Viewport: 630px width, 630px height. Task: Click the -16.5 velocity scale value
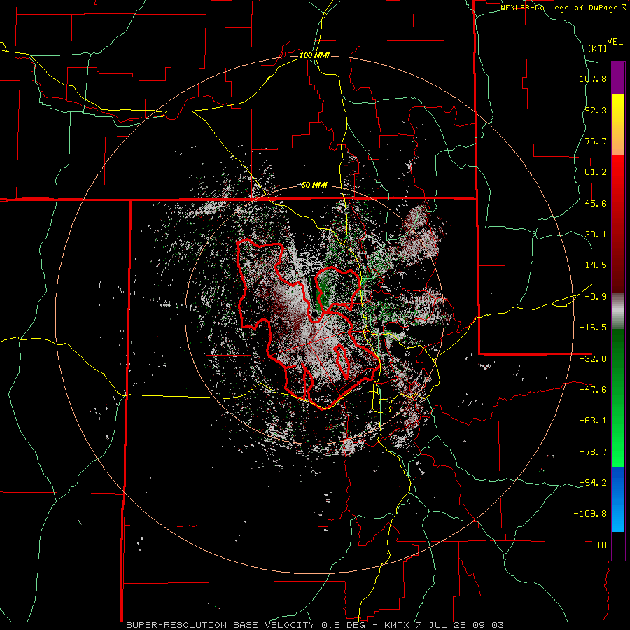[593, 328]
